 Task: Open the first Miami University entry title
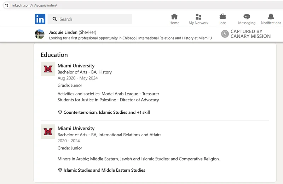pos(76,66)
